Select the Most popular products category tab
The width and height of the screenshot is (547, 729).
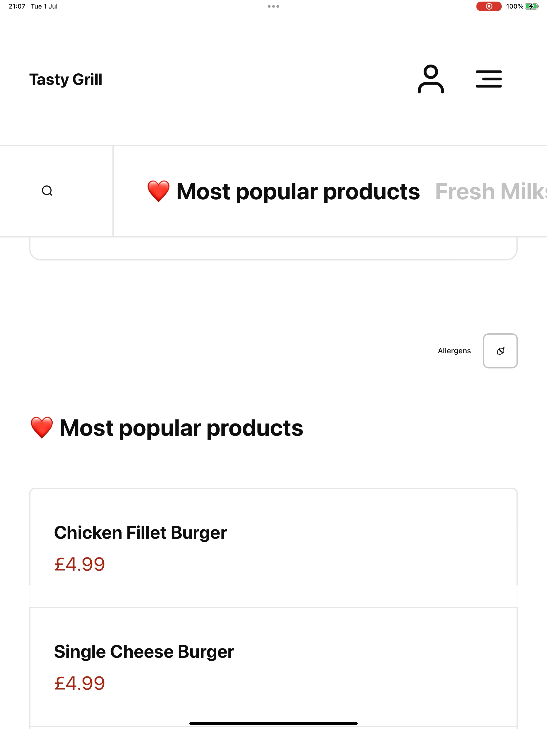click(283, 191)
